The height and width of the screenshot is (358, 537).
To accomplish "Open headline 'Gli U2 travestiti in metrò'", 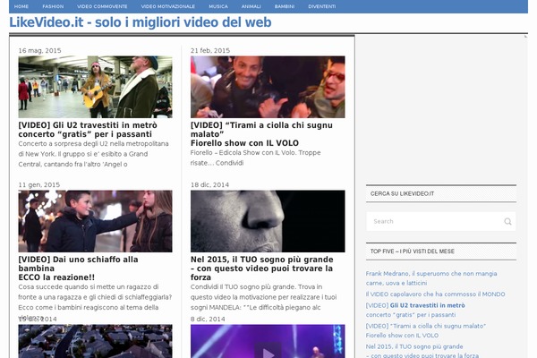I will (88, 130).
